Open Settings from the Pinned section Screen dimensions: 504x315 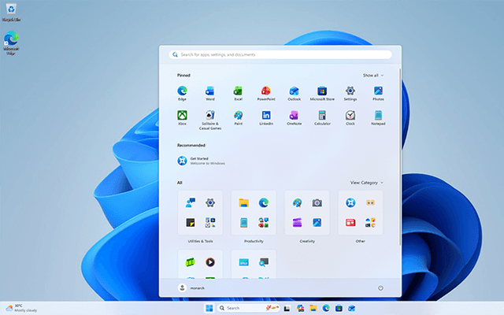pos(350,93)
